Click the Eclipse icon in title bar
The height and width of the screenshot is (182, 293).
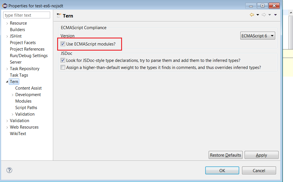click(x=5, y=6)
